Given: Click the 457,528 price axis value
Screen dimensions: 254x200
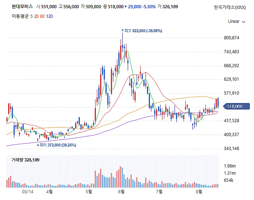Looking at the screenshot, I should 231,121.
